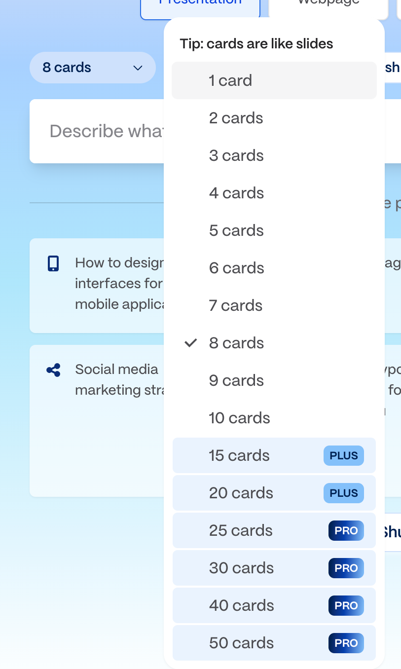Click the share icon beside Social media suggestion
This screenshot has height=669, width=401.
(x=53, y=370)
